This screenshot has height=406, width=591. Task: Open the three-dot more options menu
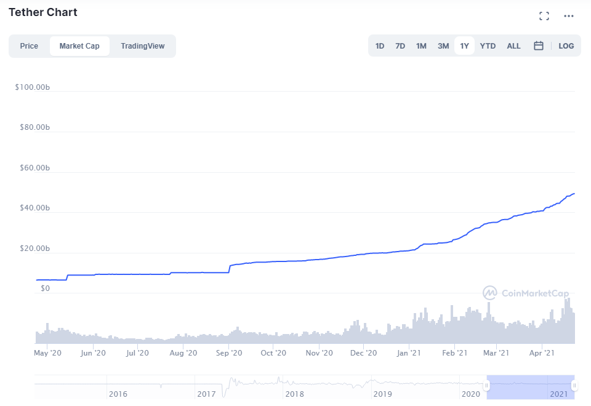click(x=568, y=16)
